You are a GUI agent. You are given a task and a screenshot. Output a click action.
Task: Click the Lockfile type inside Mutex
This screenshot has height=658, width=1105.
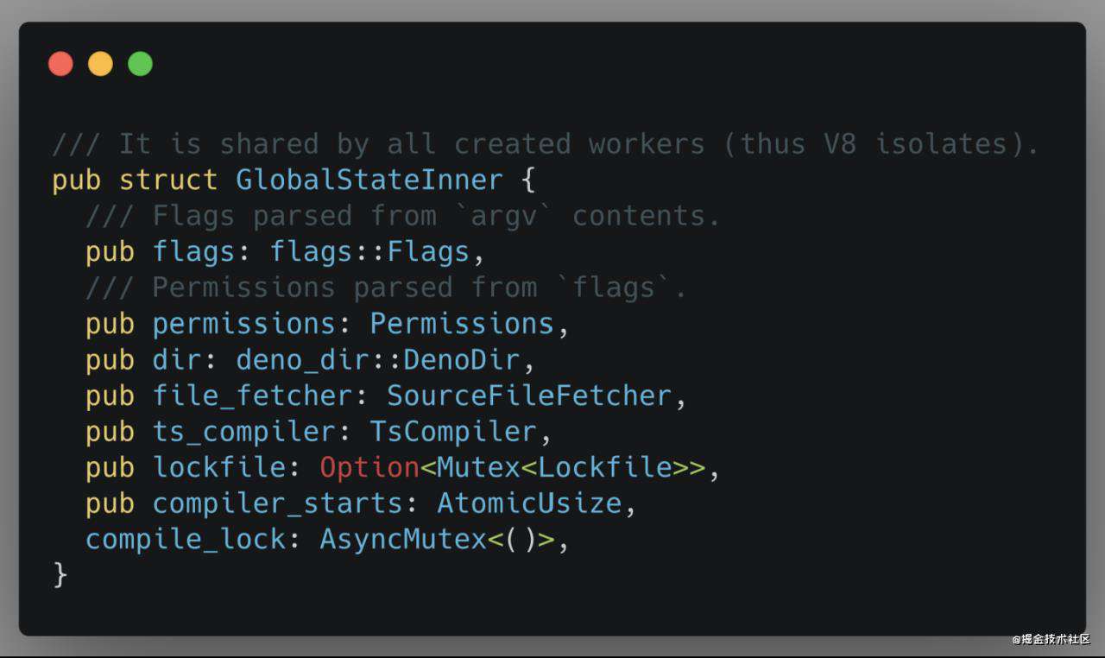point(605,468)
